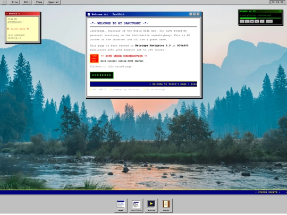The width and height of the screenshot is (287, 215).
Task: Click 'SIGN MY GUESTBOOK!!!' note text
Action: (15, 21)
